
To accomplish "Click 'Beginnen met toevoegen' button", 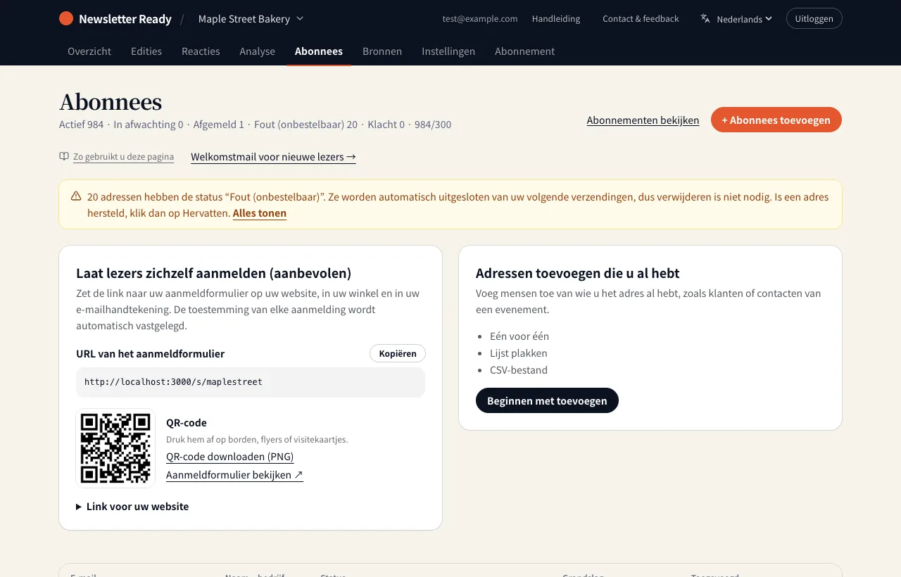I will pos(547,400).
